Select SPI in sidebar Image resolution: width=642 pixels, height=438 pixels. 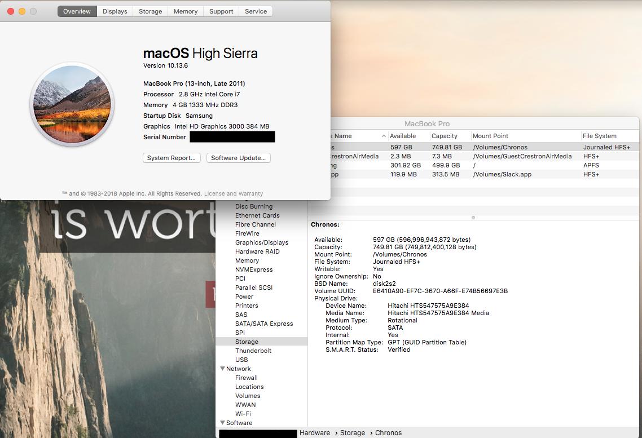point(240,332)
